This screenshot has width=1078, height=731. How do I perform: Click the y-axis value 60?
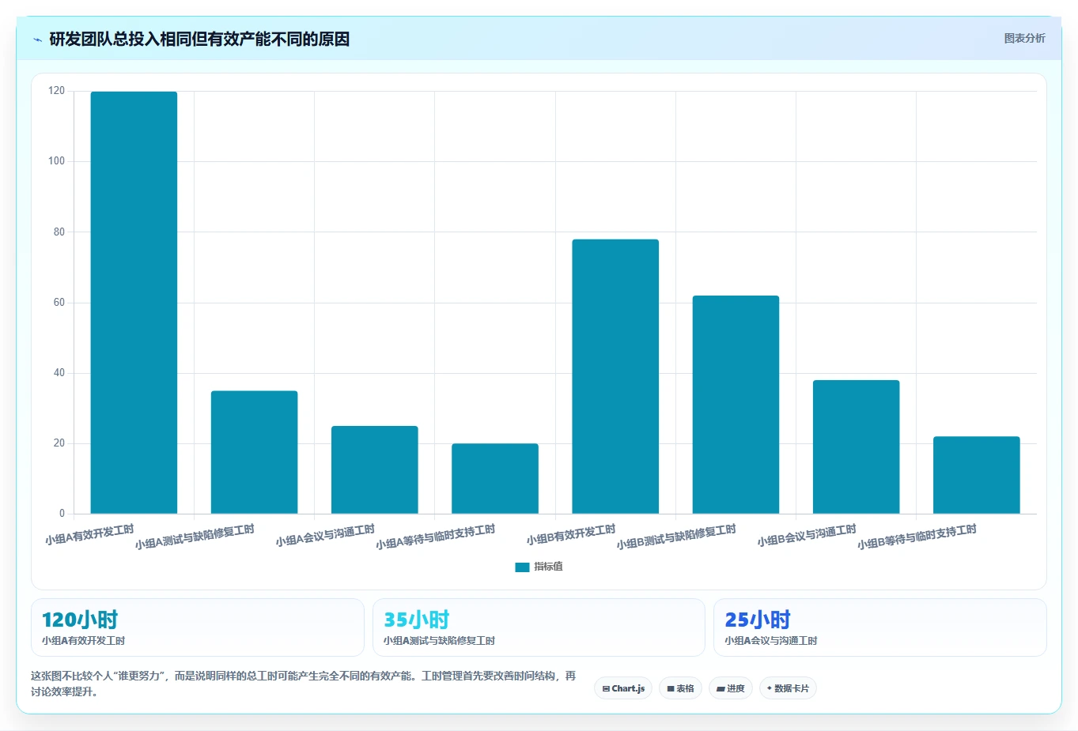point(59,303)
